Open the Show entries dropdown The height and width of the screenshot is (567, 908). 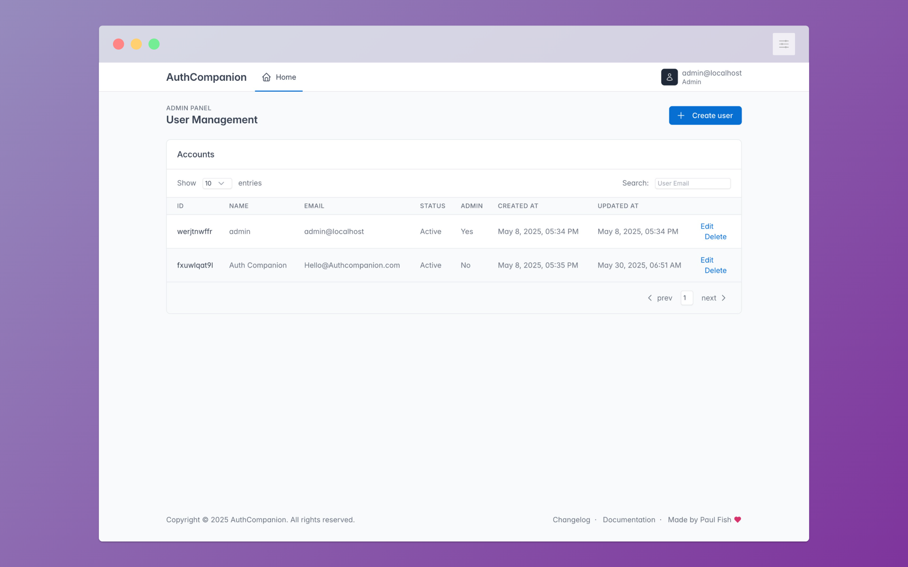click(217, 183)
